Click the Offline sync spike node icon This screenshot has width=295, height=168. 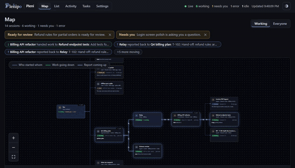pos(98,84)
